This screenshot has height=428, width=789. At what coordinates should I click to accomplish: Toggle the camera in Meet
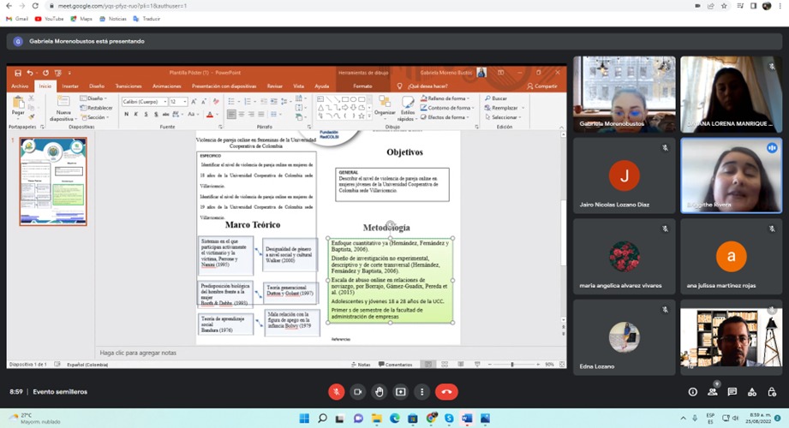[x=358, y=392]
